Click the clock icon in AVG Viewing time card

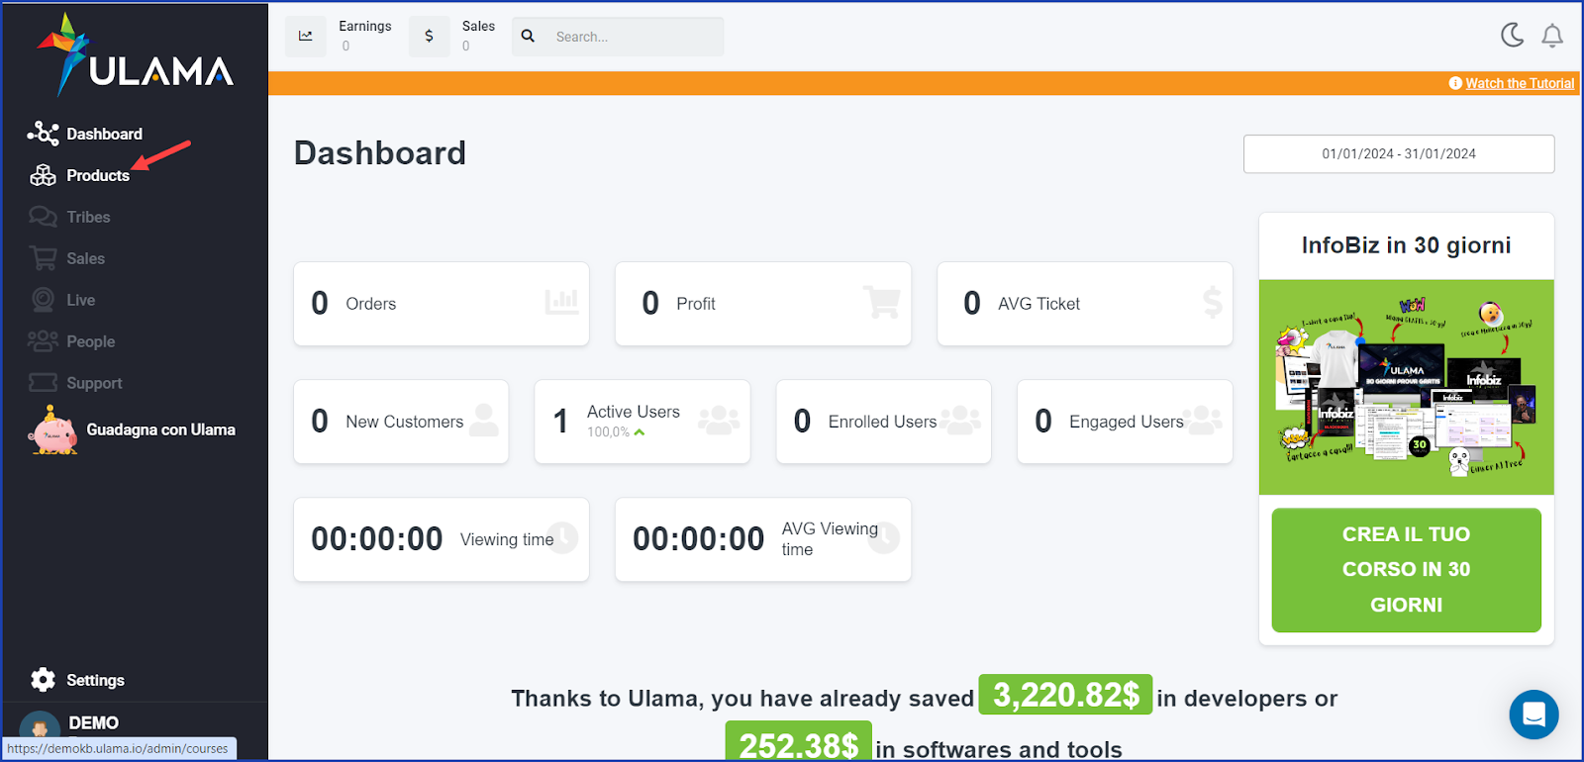[x=884, y=537]
